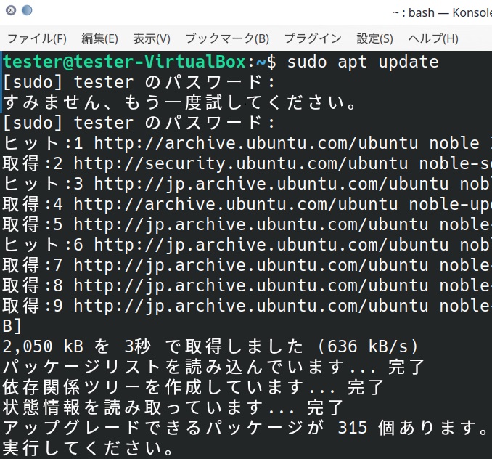Click the last line '実行してください。'
This screenshot has height=459, width=492.
click(88, 448)
